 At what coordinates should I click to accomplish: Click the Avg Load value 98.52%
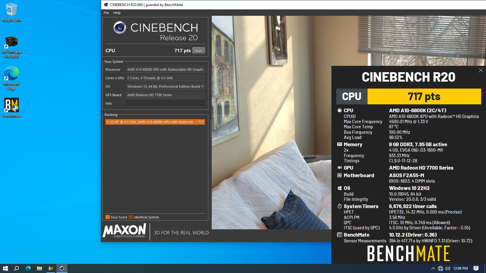[396, 137]
